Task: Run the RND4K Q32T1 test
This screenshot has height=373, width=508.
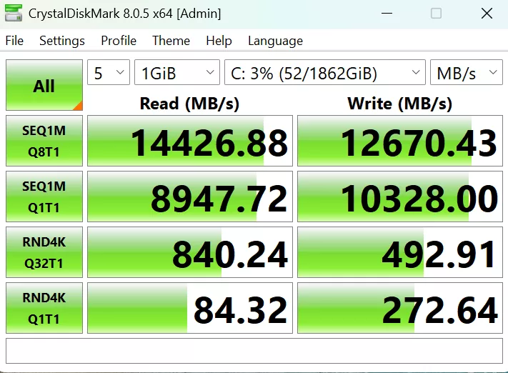Action: click(x=44, y=252)
